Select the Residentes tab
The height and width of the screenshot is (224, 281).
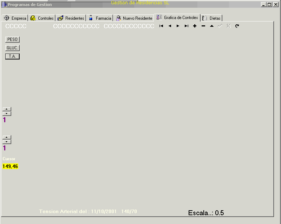[x=71, y=18]
